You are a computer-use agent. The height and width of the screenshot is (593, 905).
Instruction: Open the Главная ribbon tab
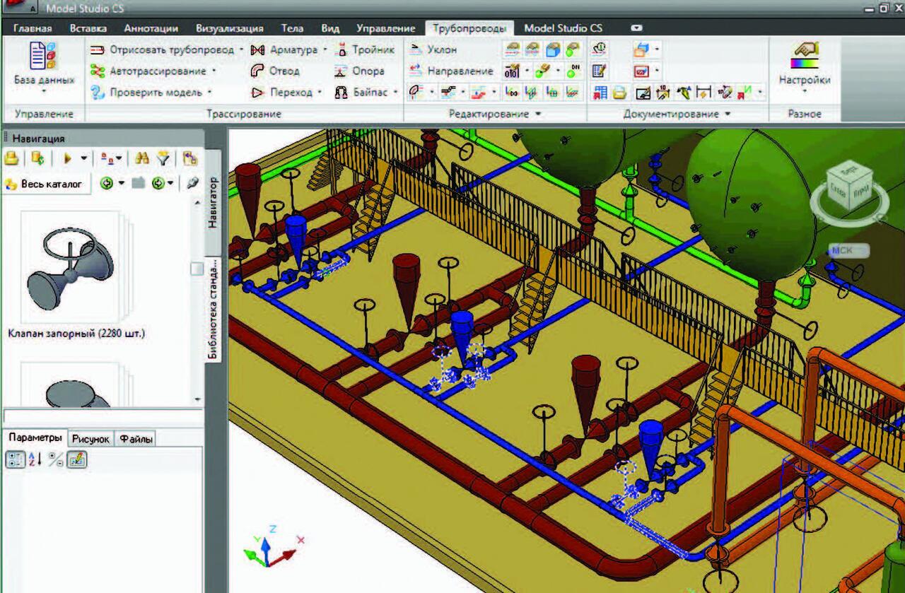tap(33, 28)
